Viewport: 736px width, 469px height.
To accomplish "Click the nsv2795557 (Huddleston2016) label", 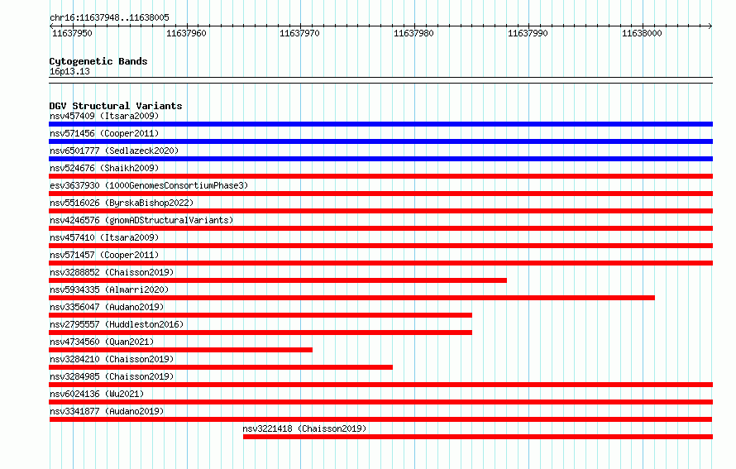I will click(117, 324).
